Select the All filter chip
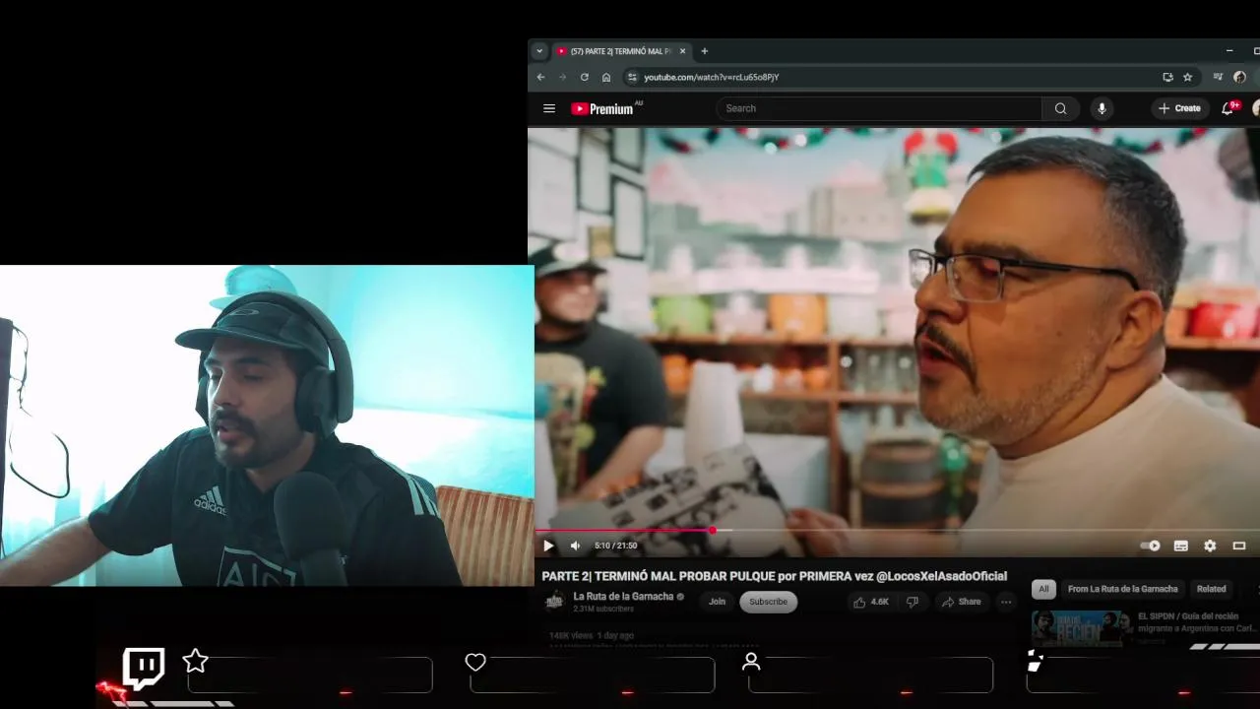This screenshot has width=1260, height=709. pyautogui.click(x=1043, y=589)
